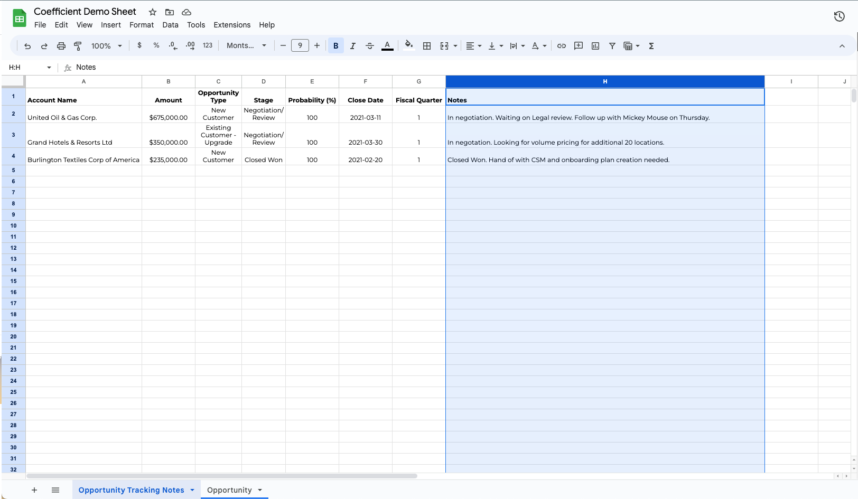This screenshot has height=499, width=858.
Task: Open the merge type dropdown arrow
Action: pyautogui.click(x=455, y=46)
